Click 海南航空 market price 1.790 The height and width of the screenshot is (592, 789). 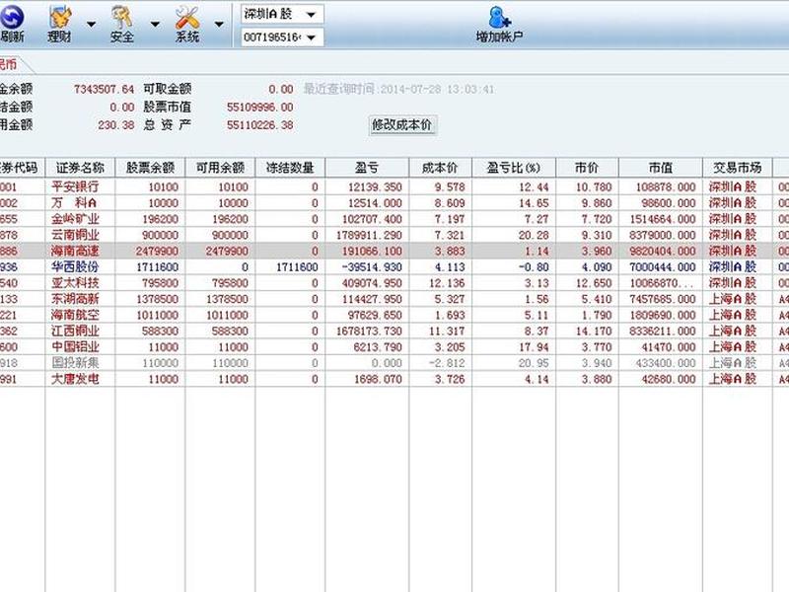597,315
